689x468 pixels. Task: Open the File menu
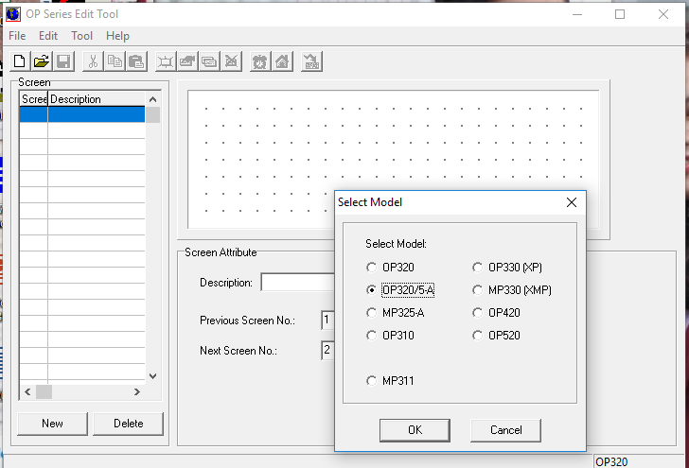coord(17,36)
